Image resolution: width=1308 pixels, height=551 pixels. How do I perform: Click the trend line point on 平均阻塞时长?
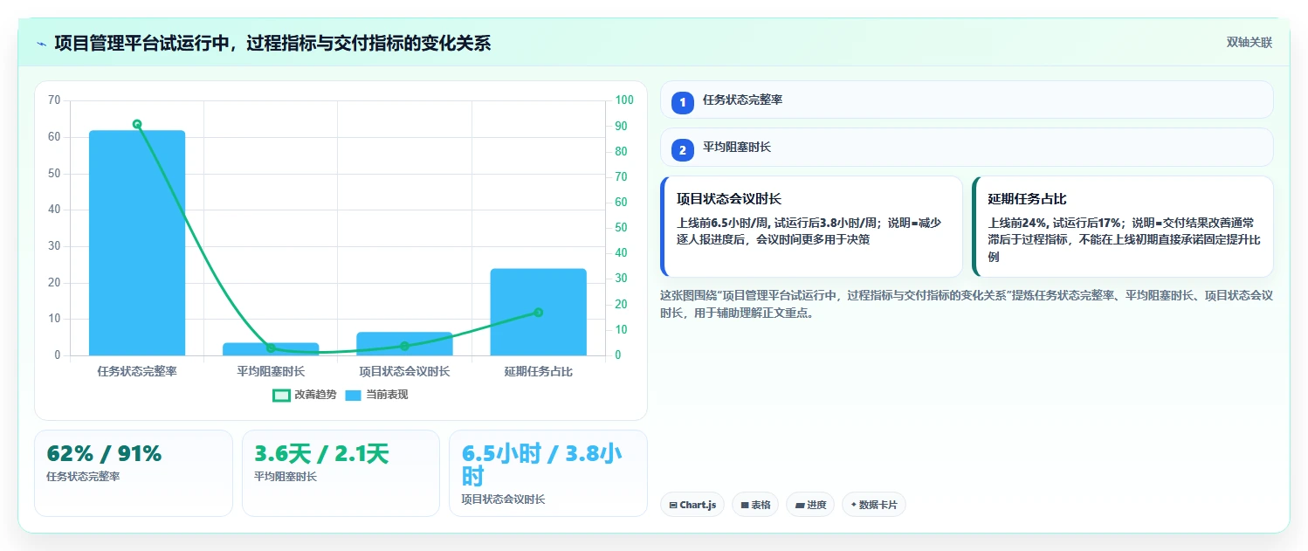click(271, 348)
